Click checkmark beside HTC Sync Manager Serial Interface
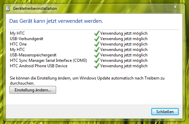189x124 pixels. [x=97, y=60]
